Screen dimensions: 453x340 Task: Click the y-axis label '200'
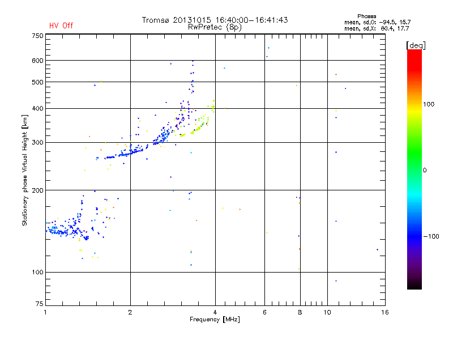(37, 190)
